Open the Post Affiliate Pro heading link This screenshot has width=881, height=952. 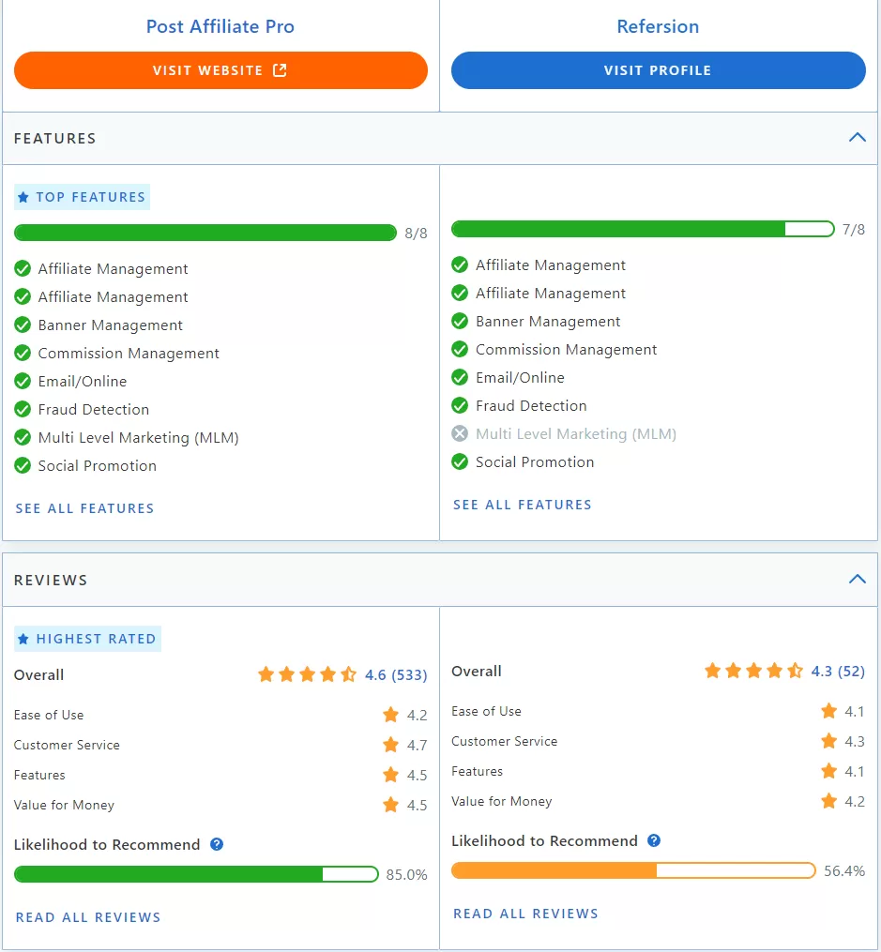pos(220,26)
